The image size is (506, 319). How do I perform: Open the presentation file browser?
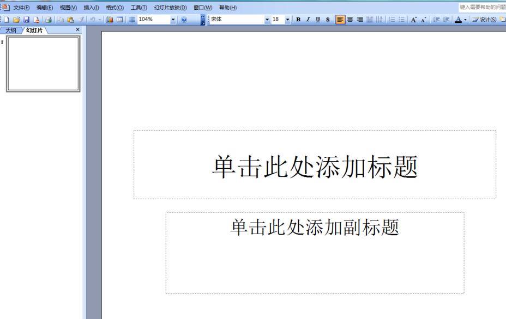(x=16, y=19)
